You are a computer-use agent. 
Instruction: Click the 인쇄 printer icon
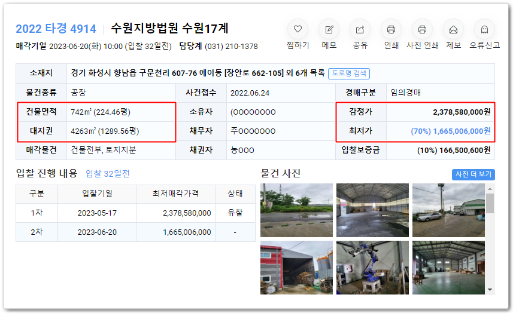[391, 29]
